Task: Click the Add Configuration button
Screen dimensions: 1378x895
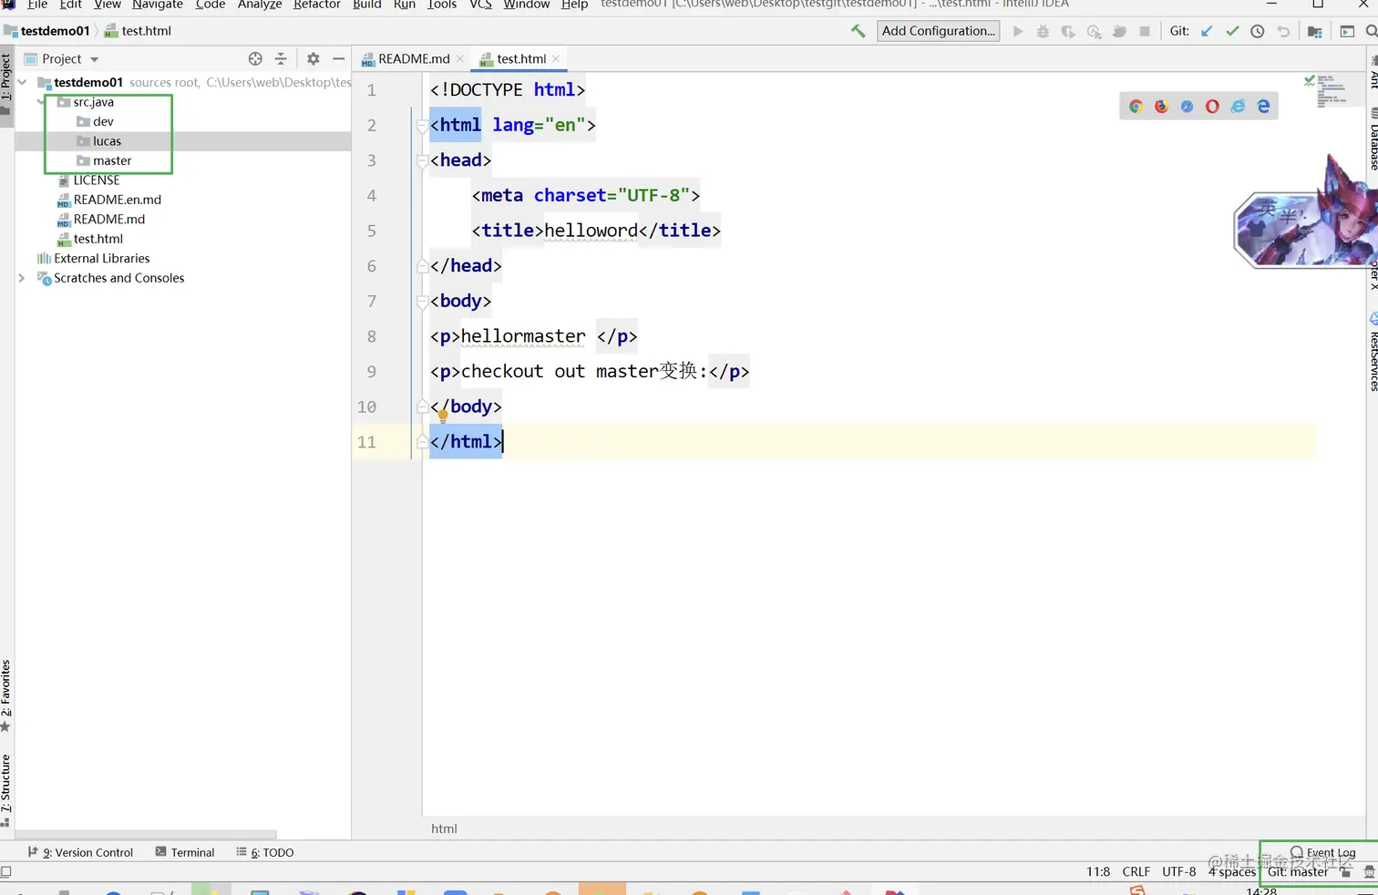Action: 938,31
